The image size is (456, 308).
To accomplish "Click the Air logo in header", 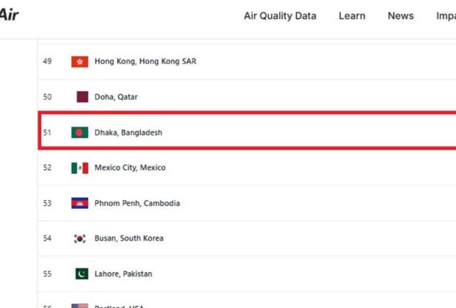I will tap(9, 15).
